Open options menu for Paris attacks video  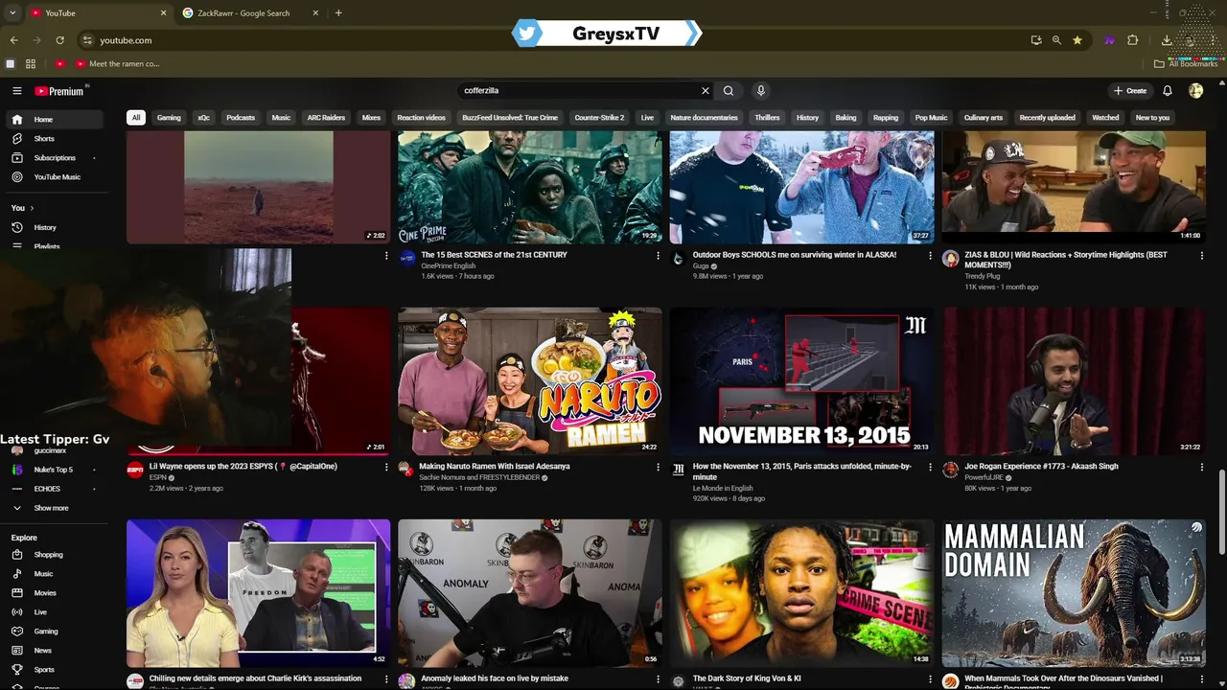930,468
